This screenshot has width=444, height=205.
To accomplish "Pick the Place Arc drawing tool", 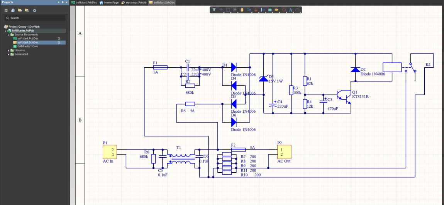I will click(298, 10).
